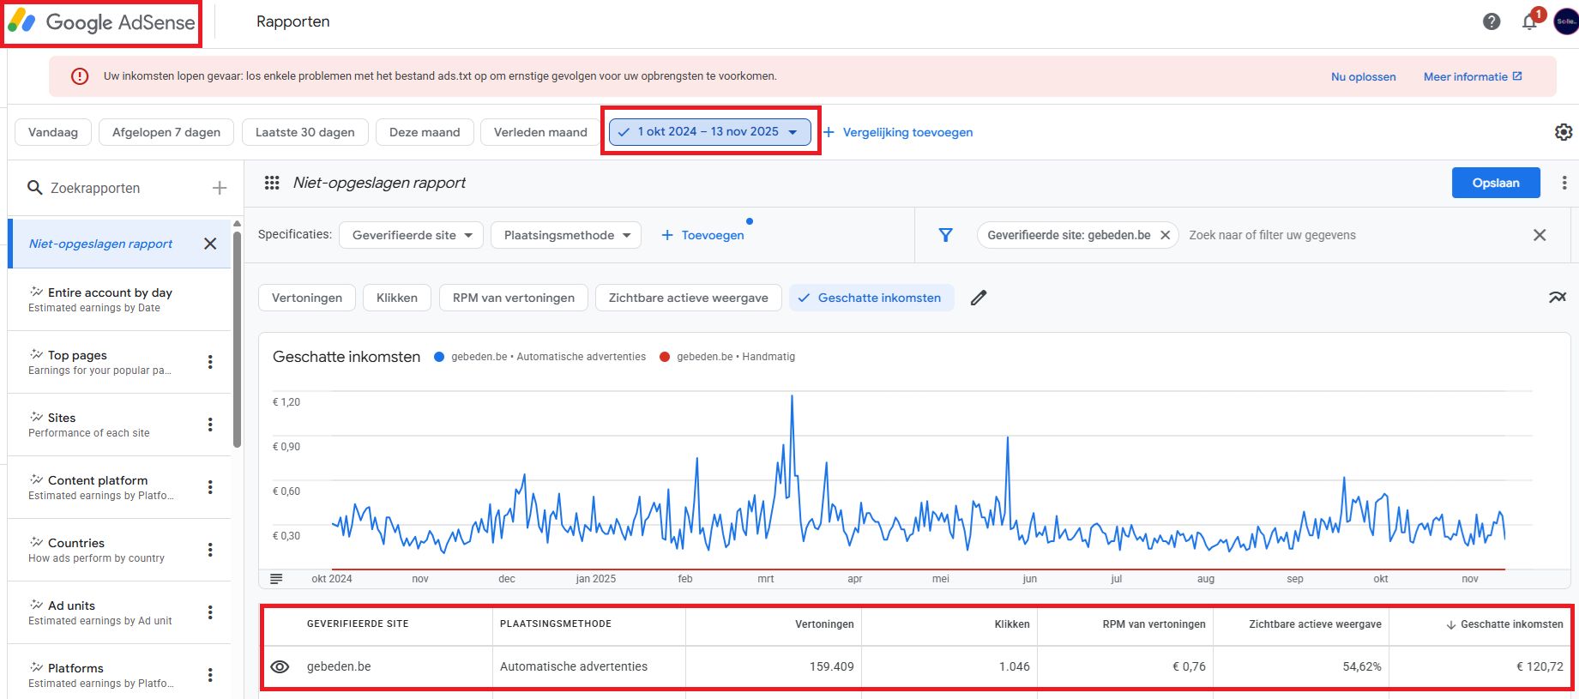Viewport: 1579px width, 699px height.
Task: Click the blue filter funnel icon
Action: 945,235
